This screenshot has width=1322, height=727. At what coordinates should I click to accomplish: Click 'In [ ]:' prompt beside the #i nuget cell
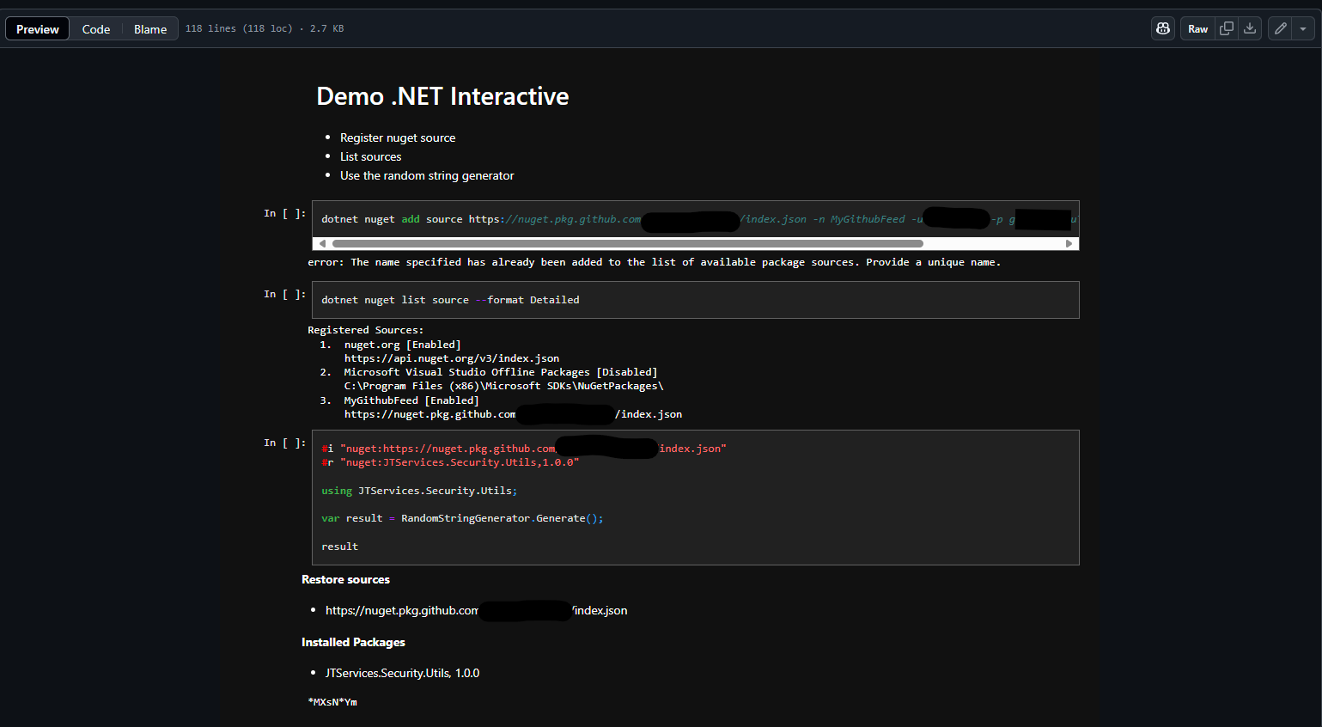coord(284,443)
